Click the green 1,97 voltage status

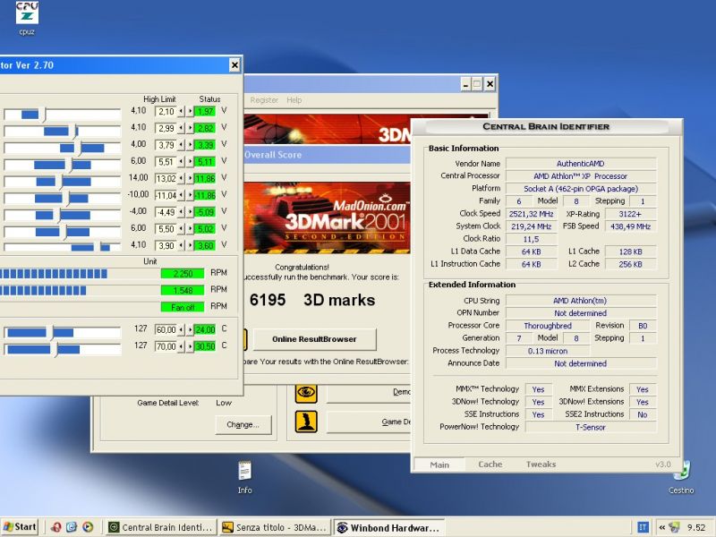click(205, 111)
